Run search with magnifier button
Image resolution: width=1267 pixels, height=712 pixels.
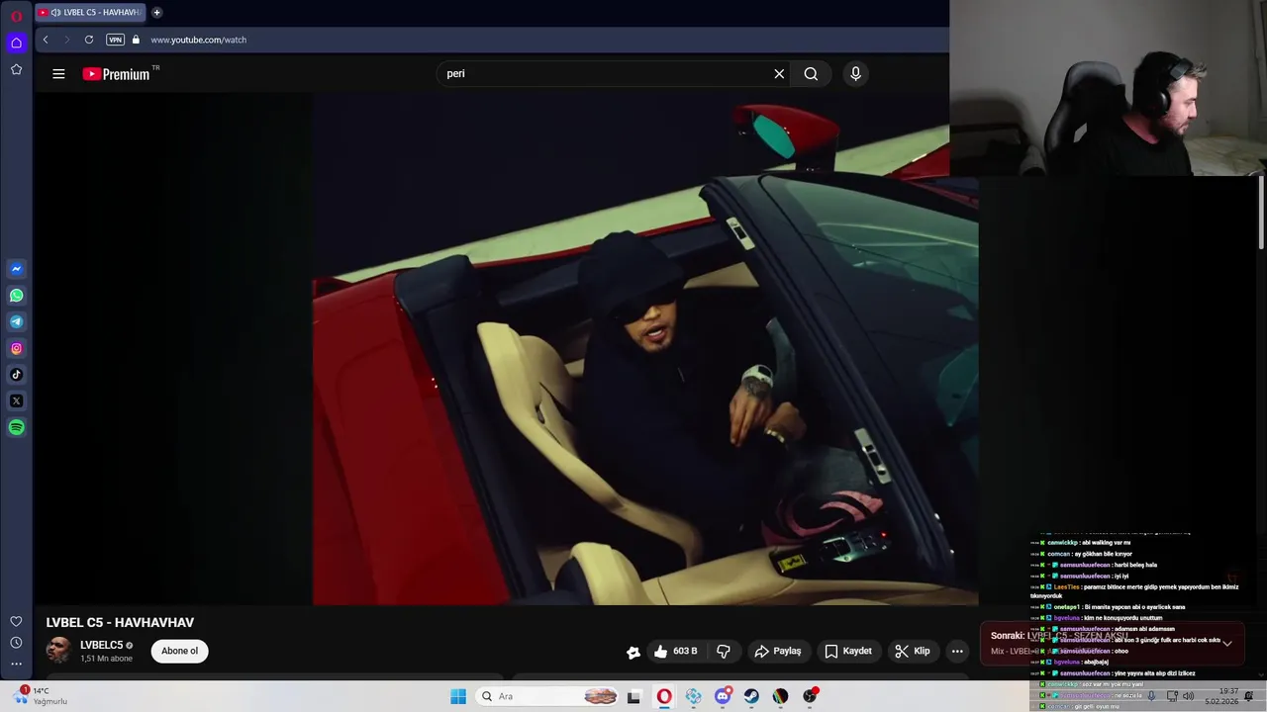coord(811,73)
